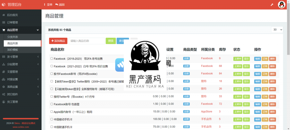Click the grid icon beside 发卡管理
The width and height of the screenshot is (290, 130).
(3, 57)
